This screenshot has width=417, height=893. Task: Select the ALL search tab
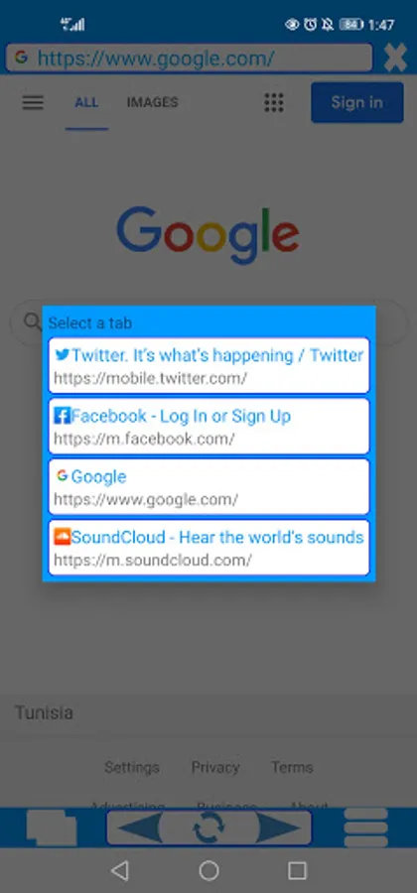coord(86,102)
